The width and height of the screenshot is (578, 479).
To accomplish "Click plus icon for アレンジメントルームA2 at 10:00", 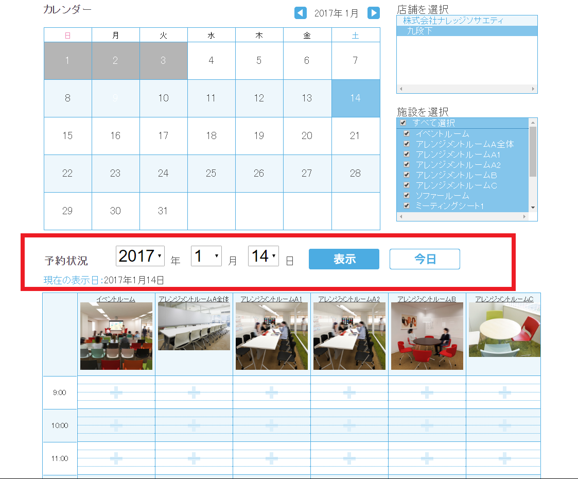I will pyautogui.click(x=349, y=425).
